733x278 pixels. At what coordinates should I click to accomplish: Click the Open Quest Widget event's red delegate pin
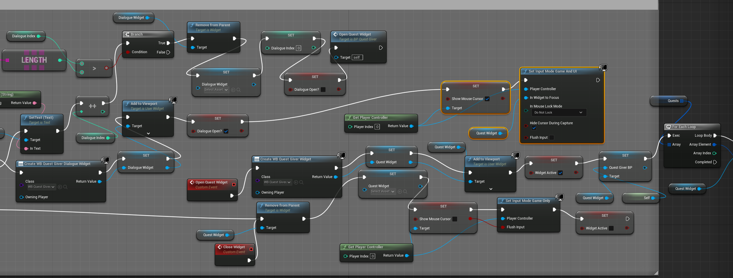(x=234, y=184)
